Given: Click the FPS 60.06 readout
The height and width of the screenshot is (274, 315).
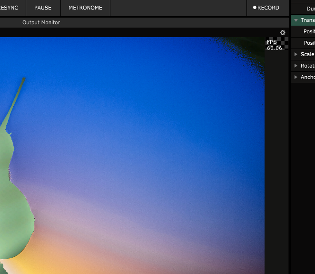Looking at the screenshot, I should coord(274,45).
